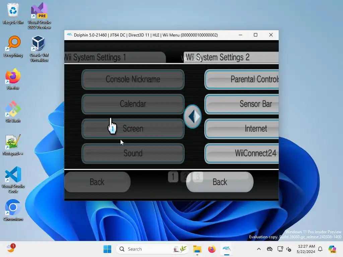Maximize the Dolphin window
This screenshot has height=257, width=343.
(x=256, y=35)
